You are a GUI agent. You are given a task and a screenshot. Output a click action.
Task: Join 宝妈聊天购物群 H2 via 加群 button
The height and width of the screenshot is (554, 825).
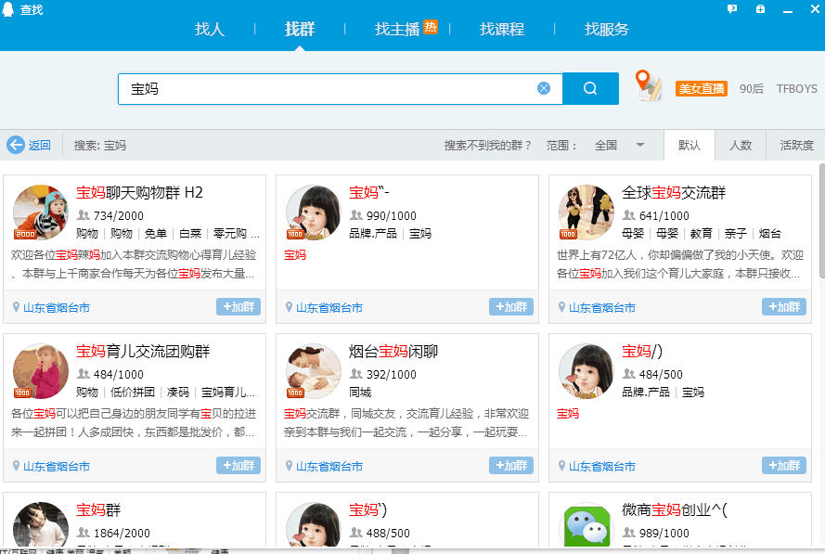pyautogui.click(x=238, y=306)
